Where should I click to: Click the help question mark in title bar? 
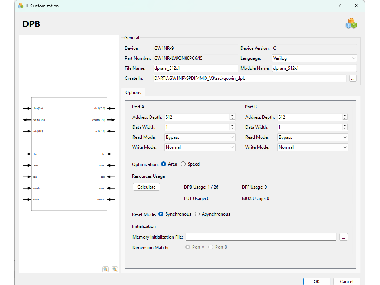340,6
